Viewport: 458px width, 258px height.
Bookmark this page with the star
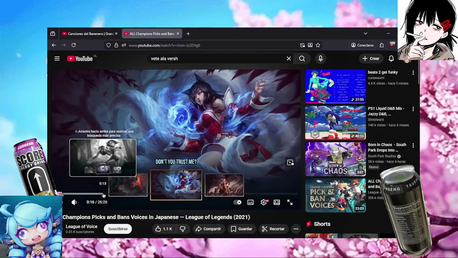[318, 45]
